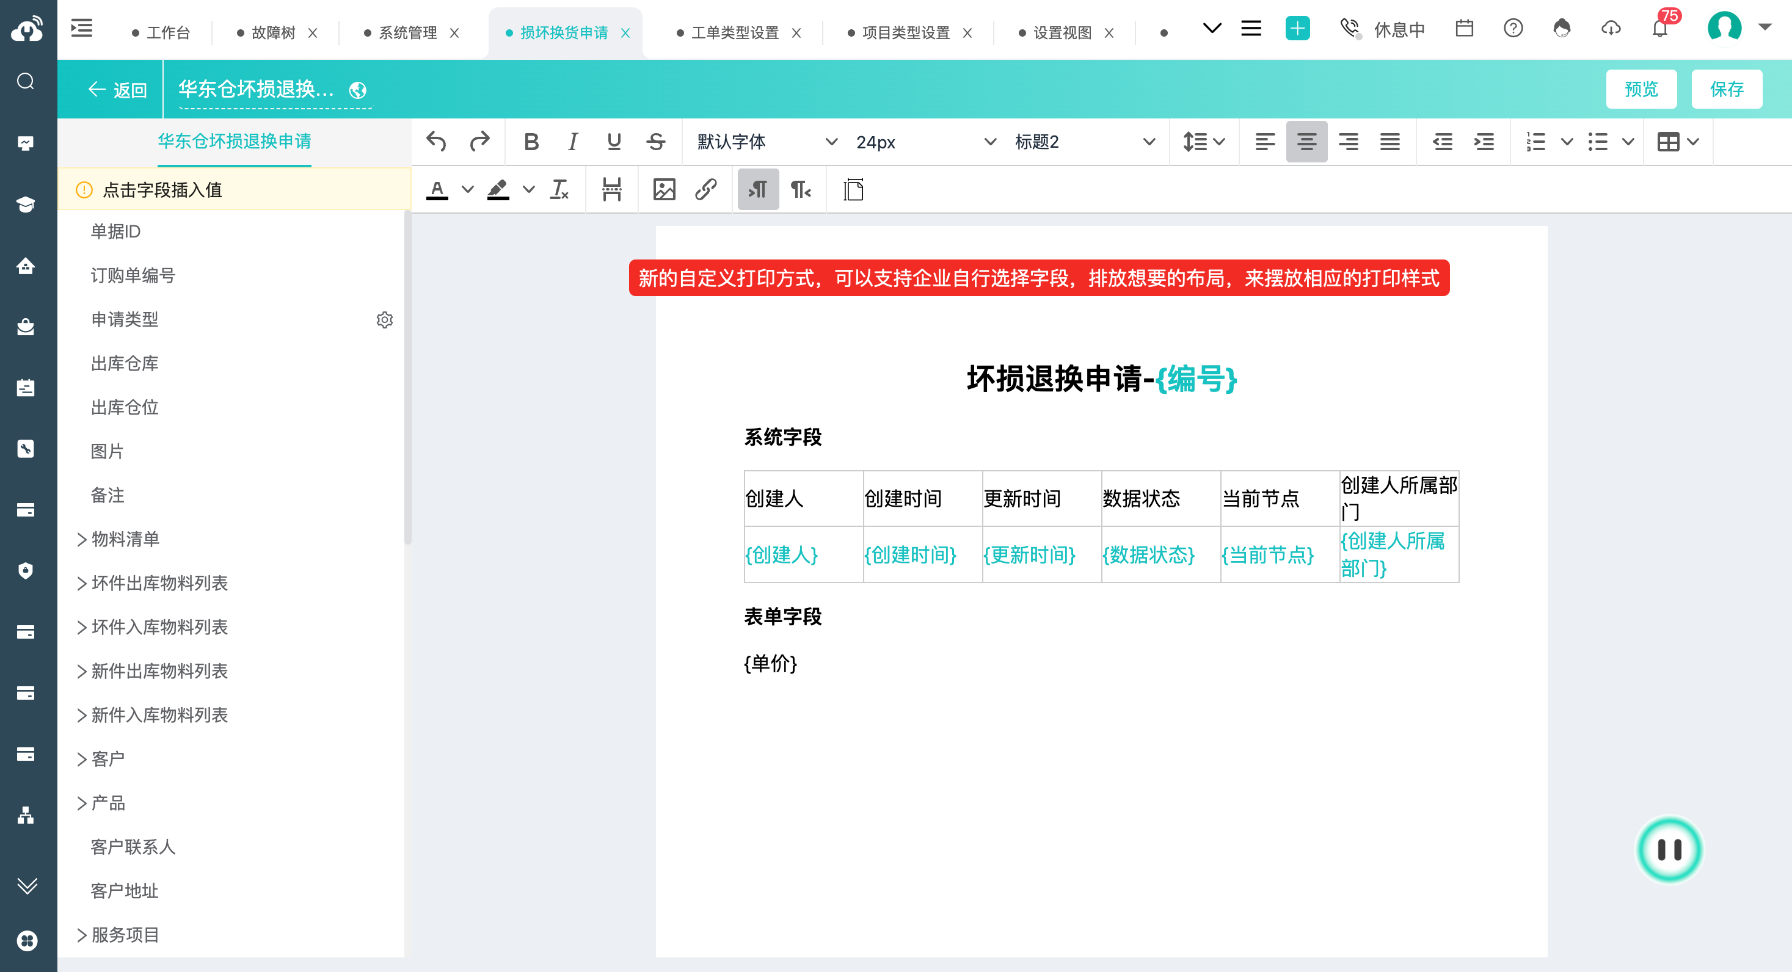The width and height of the screenshot is (1792, 972).
Task: Click the phone status icon
Action: click(1350, 29)
